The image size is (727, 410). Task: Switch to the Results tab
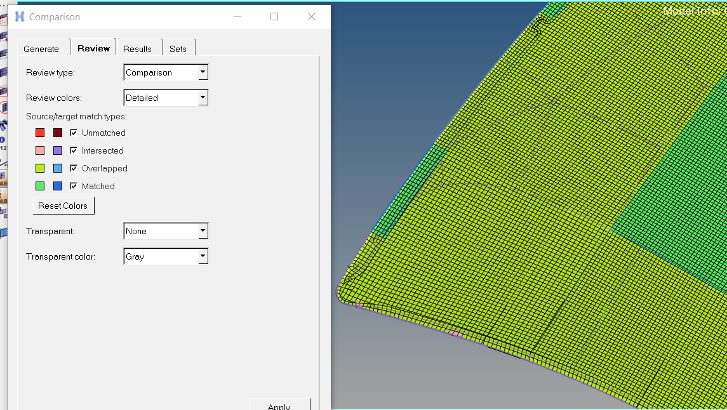(x=138, y=48)
